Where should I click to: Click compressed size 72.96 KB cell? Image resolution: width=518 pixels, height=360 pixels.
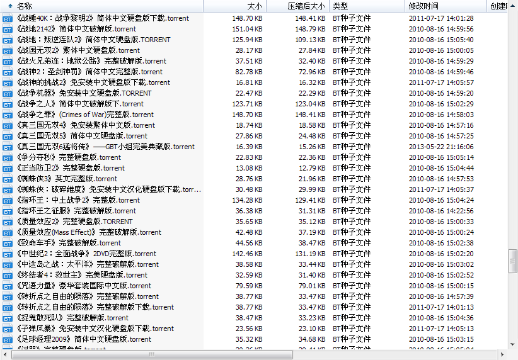(312, 72)
